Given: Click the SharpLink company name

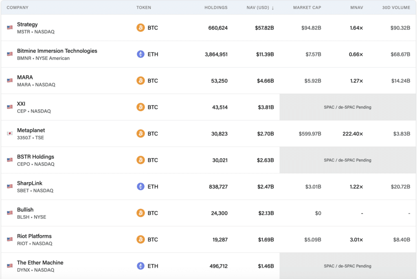Looking at the screenshot, I should click(29, 183).
